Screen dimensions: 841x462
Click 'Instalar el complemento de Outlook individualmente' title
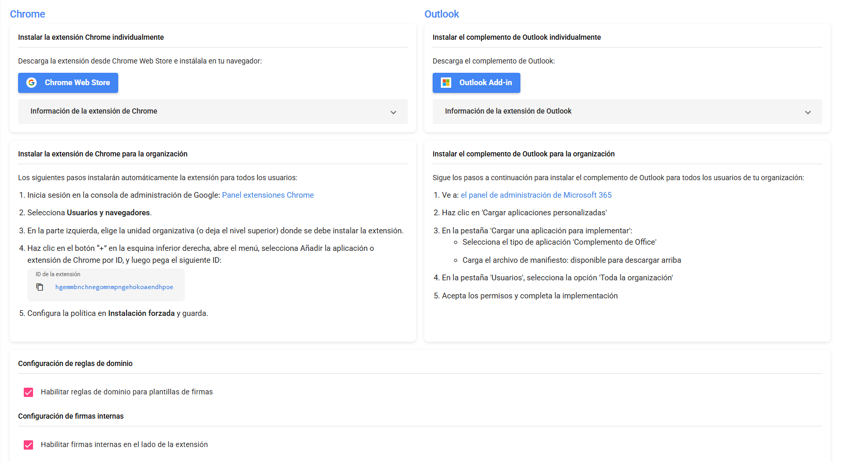click(x=517, y=37)
